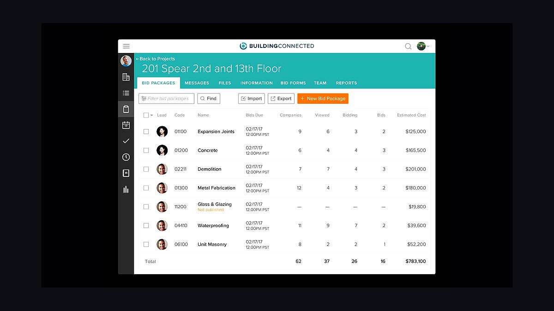Open the address book icon in sidebar
Viewport: 554px width, 311px height.
(x=126, y=173)
